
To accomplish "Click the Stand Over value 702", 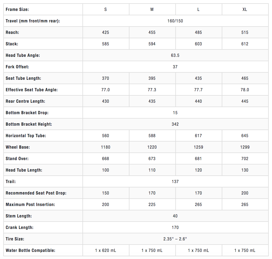I will 245,159.
